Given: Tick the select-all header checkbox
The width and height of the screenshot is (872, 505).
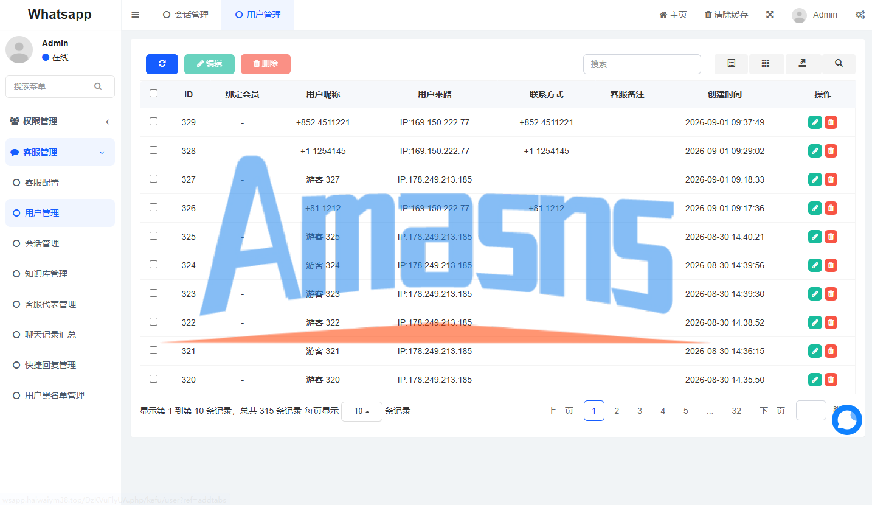Looking at the screenshot, I should point(153,94).
